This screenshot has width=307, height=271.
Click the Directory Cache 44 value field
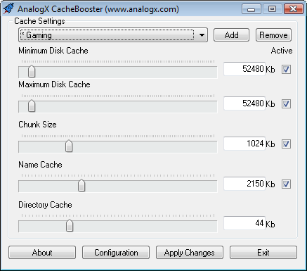[x=244, y=223]
